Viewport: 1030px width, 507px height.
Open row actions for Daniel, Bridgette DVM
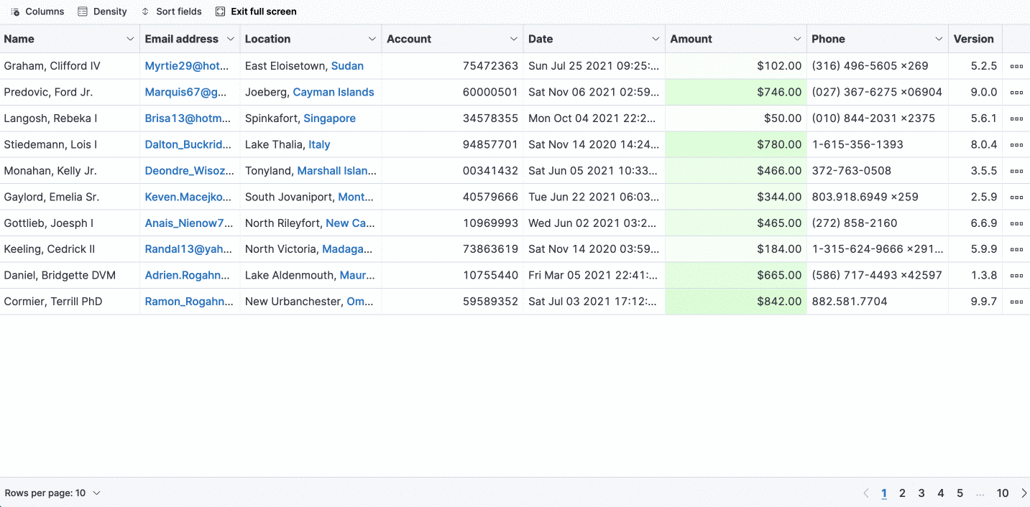(x=1016, y=276)
